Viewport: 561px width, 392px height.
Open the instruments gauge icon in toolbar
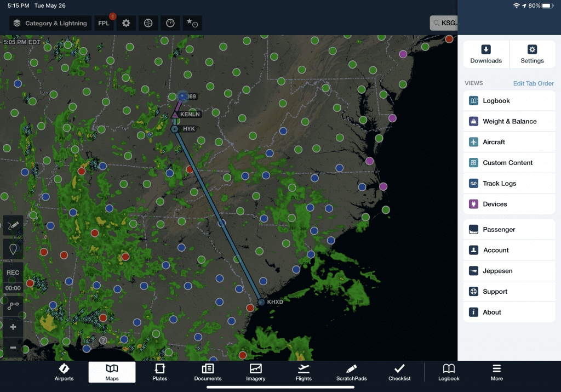point(170,23)
